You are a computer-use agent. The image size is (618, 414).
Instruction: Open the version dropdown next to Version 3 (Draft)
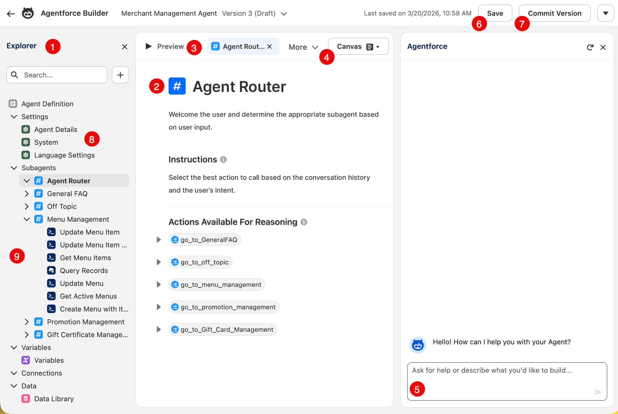(x=284, y=14)
